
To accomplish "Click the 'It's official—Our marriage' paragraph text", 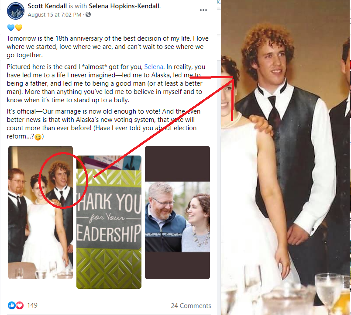I will click(103, 124).
